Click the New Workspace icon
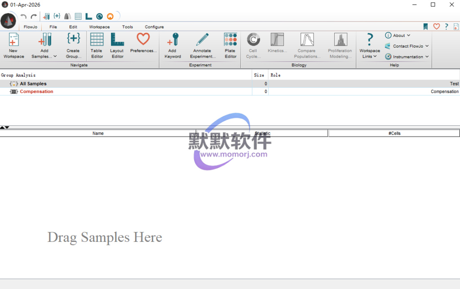Viewport: 460px width, 289px height. [x=13, y=40]
